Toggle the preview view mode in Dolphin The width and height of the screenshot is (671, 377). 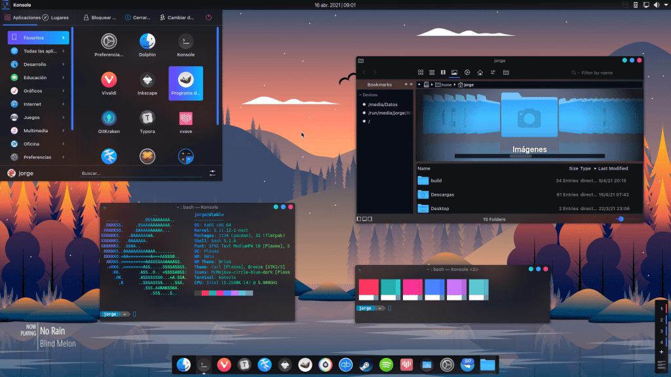pos(455,72)
